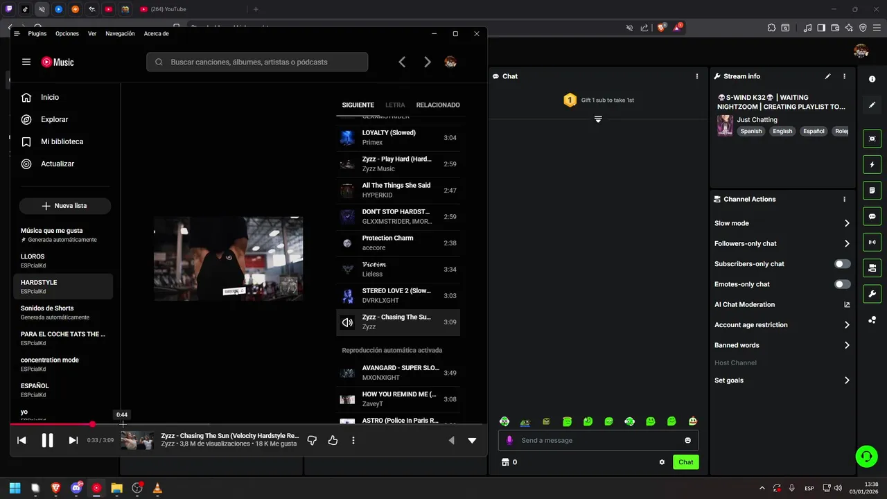887x499 pixels.
Task: Focus the song search field
Action: (x=257, y=62)
